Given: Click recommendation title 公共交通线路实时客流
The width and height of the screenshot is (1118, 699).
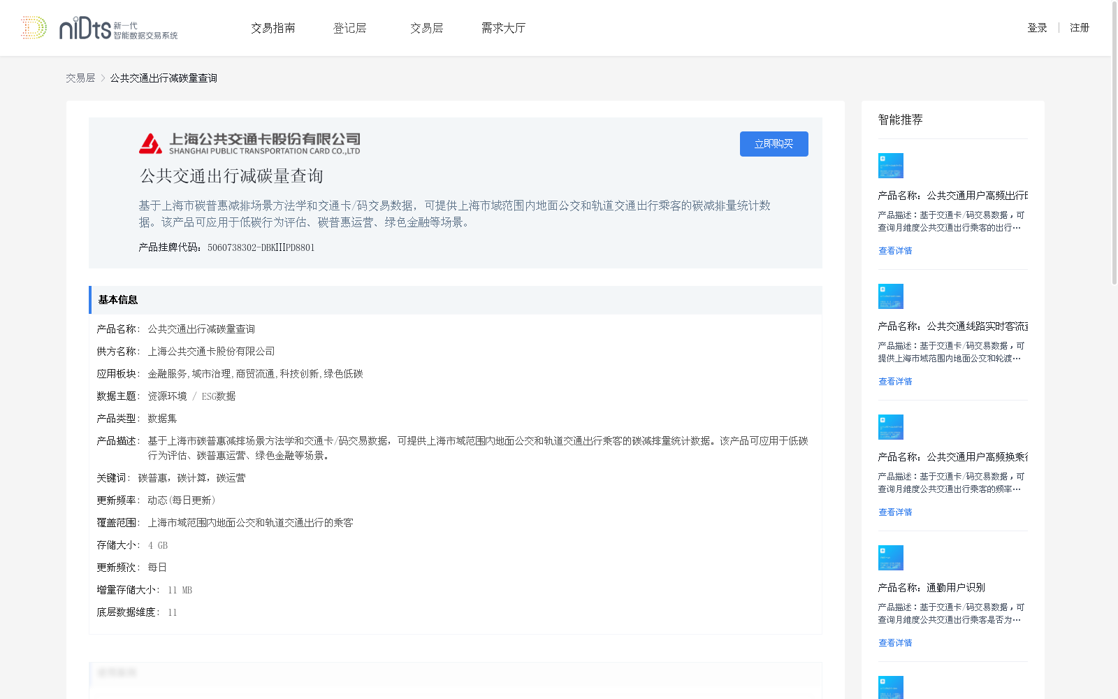Looking at the screenshot, I should point(953,326).
